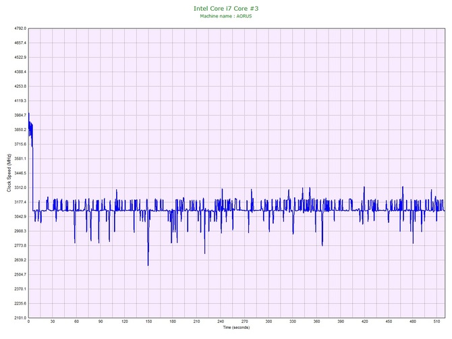Click the 150 seconds x-axis tick label
The width and height of the screenshot is (452, 339).
coord(148,321)
